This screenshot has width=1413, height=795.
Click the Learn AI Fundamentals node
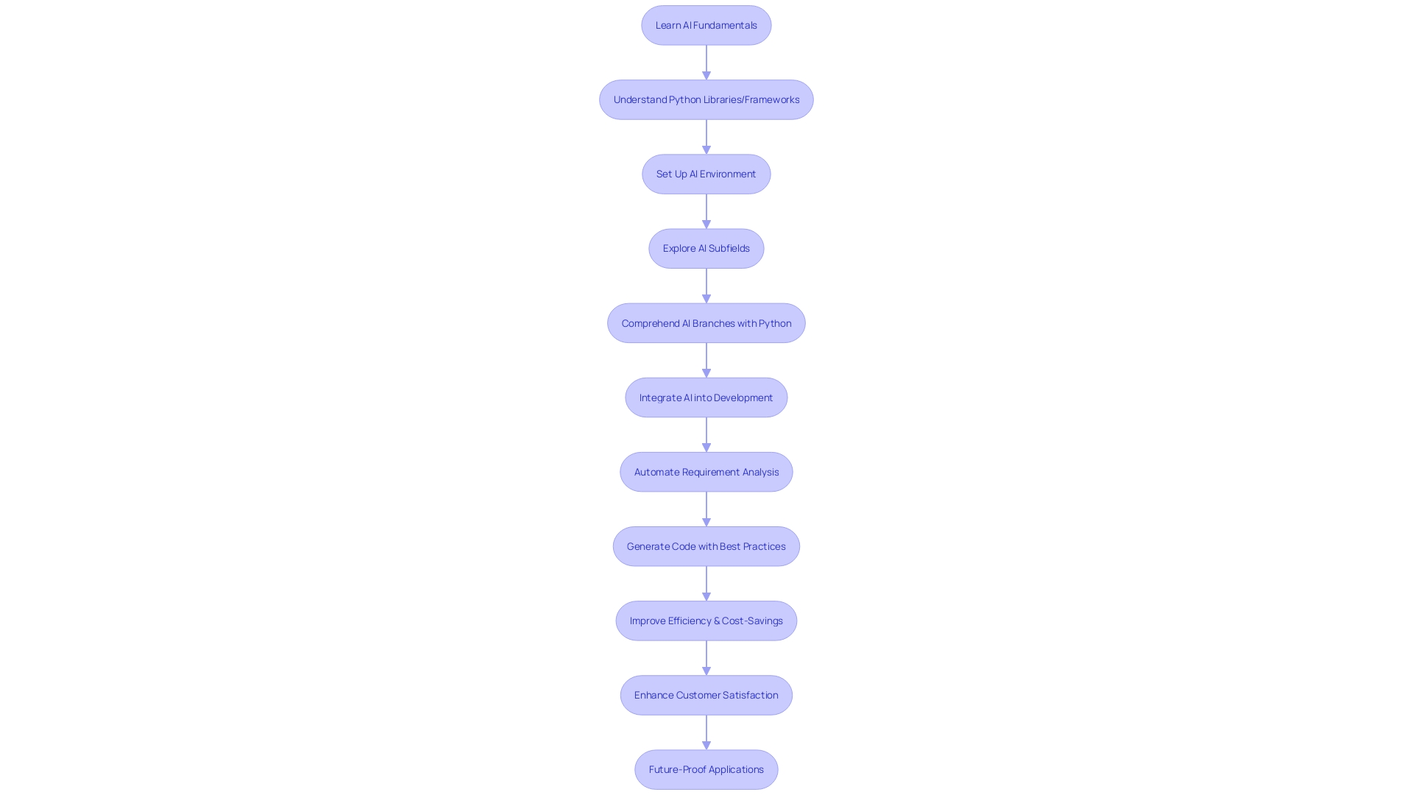(x=706, y=24)
